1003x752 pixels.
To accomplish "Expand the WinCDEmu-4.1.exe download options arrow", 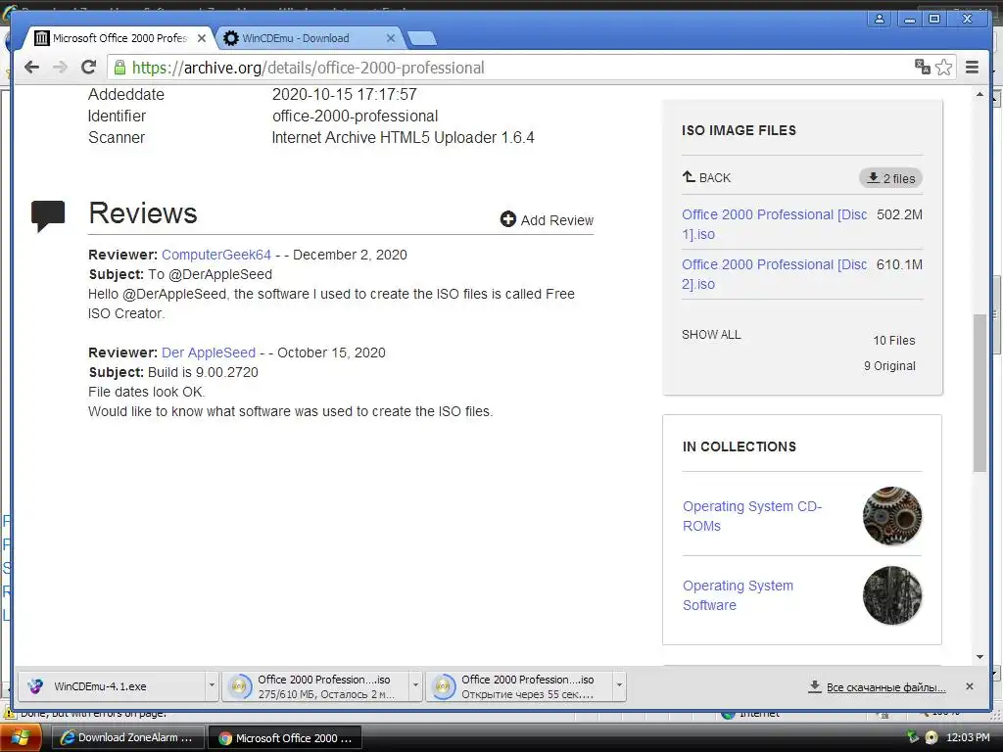I will (x=212, y=686).
